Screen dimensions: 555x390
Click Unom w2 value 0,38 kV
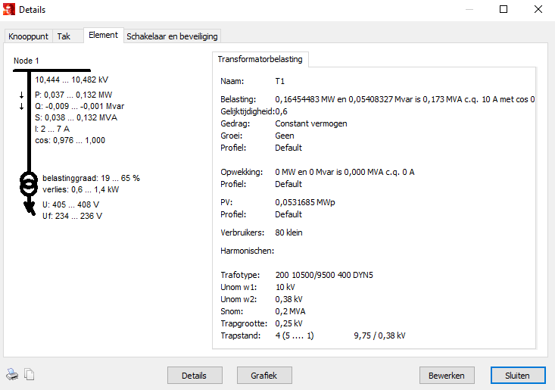pyautogui.click(x=288, y=299)
